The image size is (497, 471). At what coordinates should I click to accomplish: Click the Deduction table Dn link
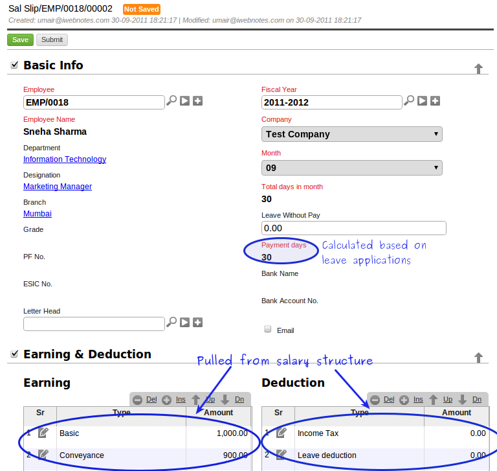(477, 399)
